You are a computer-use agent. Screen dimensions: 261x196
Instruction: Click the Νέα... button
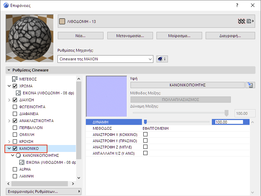[81, 36]
